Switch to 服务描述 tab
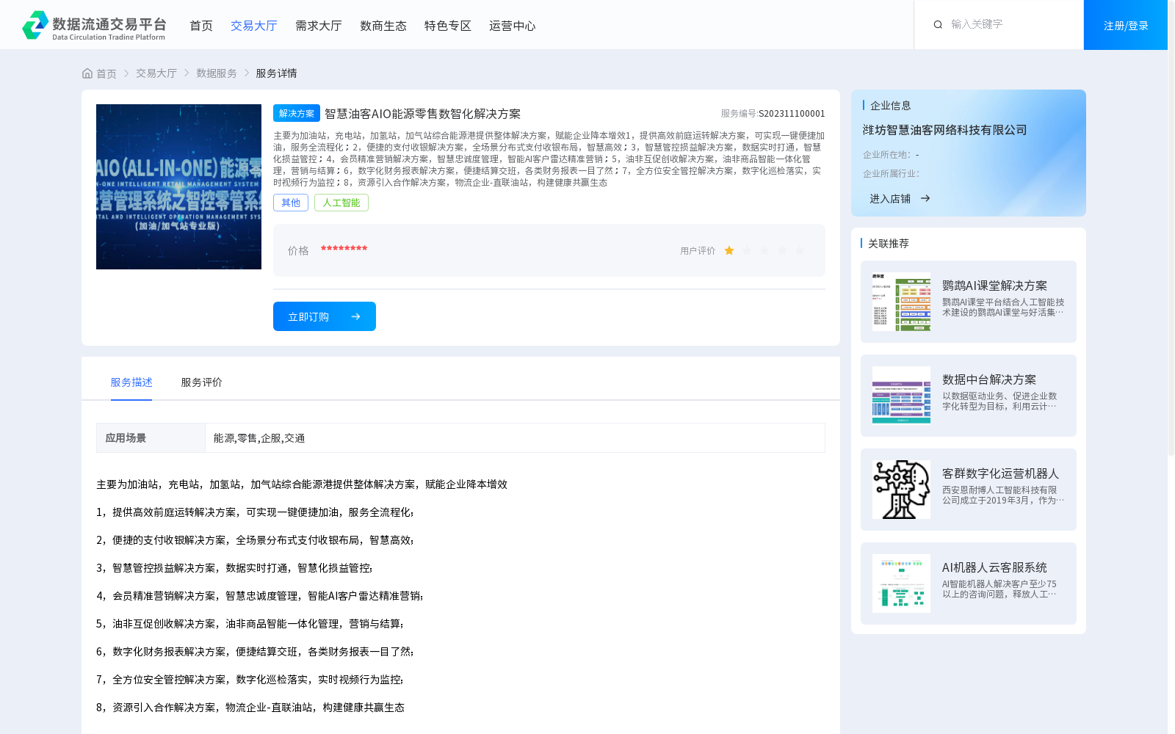This screenshot has height=734, width=1175. [131, 382]
